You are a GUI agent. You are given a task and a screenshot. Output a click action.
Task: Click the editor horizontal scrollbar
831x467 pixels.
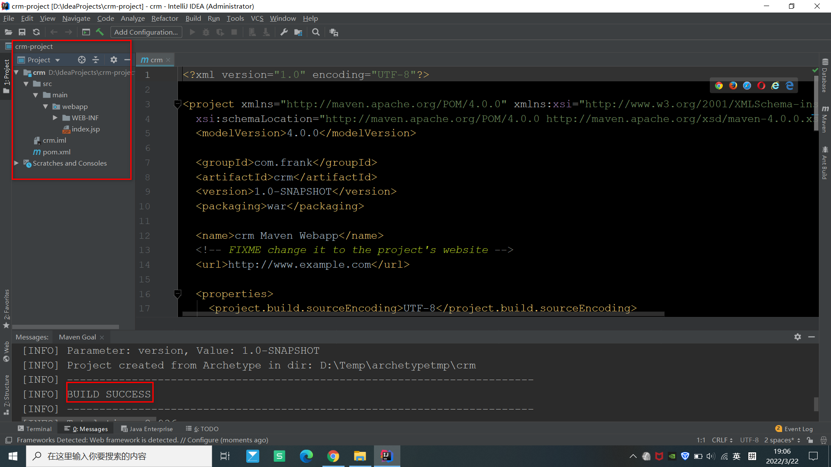click(x=423, y=314)
